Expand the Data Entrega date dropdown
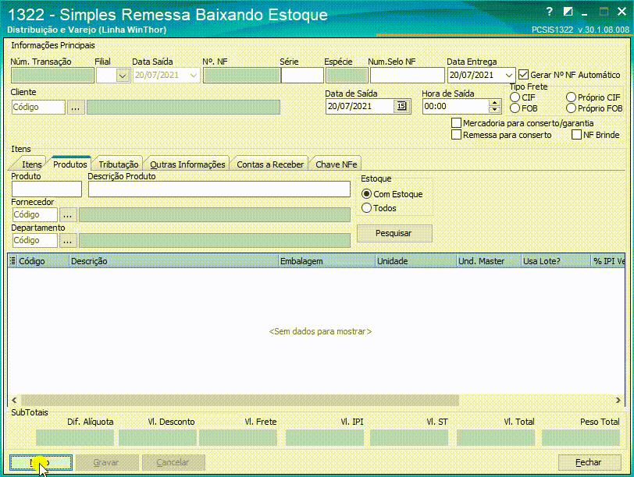The height and width of the screenshot is (477, 634). pos(508,76)
